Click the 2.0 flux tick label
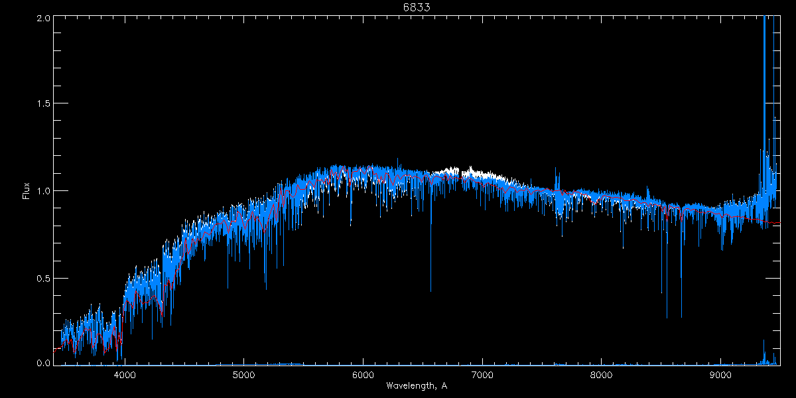This screenshot has height=398, width=796. point(42,19)
